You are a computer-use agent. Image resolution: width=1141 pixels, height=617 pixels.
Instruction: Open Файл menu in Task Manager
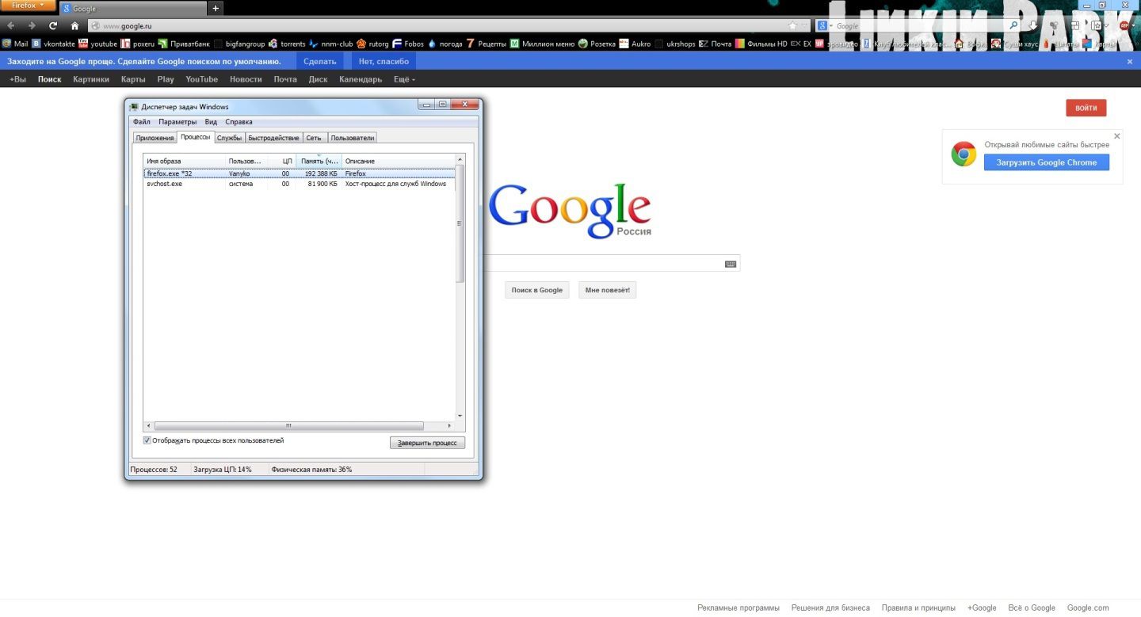[142, 122]
